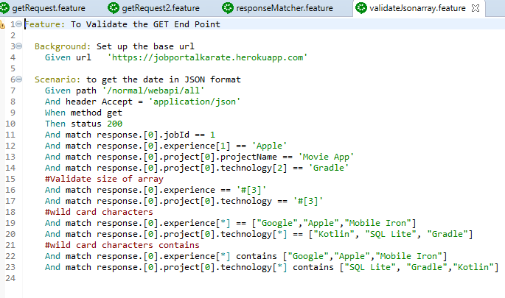Close the validateJsonarray.feature tab
The image size is (505, 298).
point(476,8)
